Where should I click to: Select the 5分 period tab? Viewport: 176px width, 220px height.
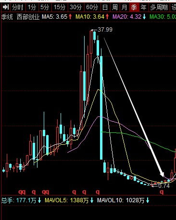tap(45, 7)
